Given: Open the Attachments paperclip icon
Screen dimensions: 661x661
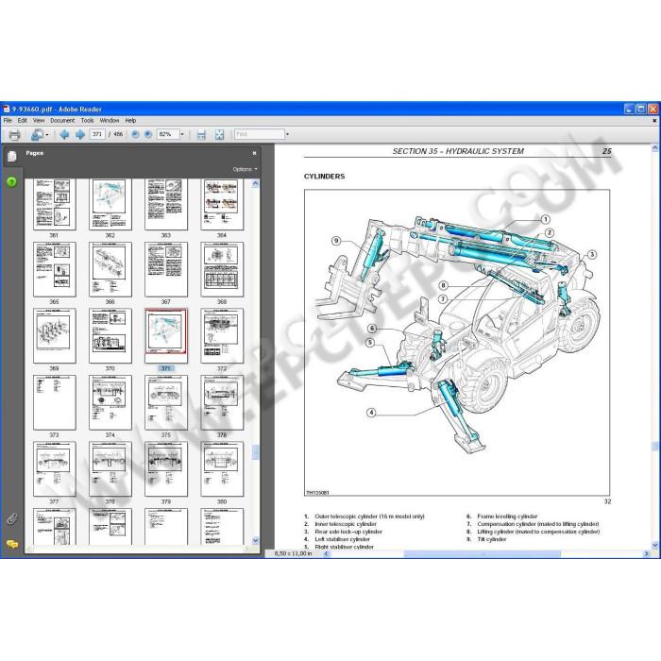Looking at the screenshot, I should [11, 518].
